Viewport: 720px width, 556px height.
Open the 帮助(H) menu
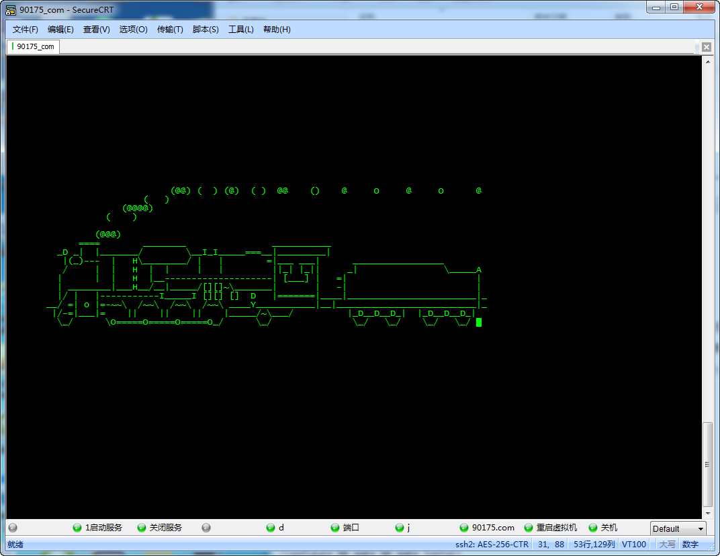[x=277, y=30]
